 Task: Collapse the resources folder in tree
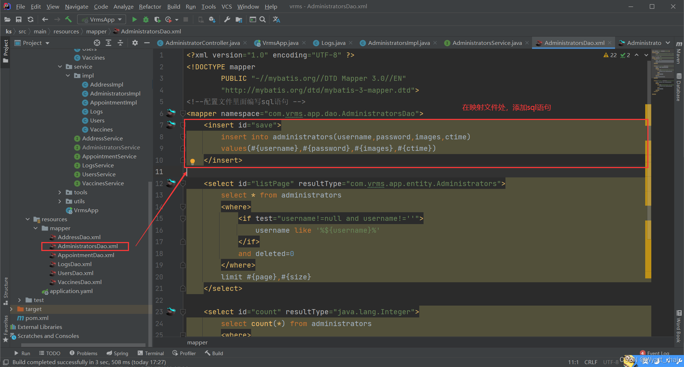coord(27,219)
